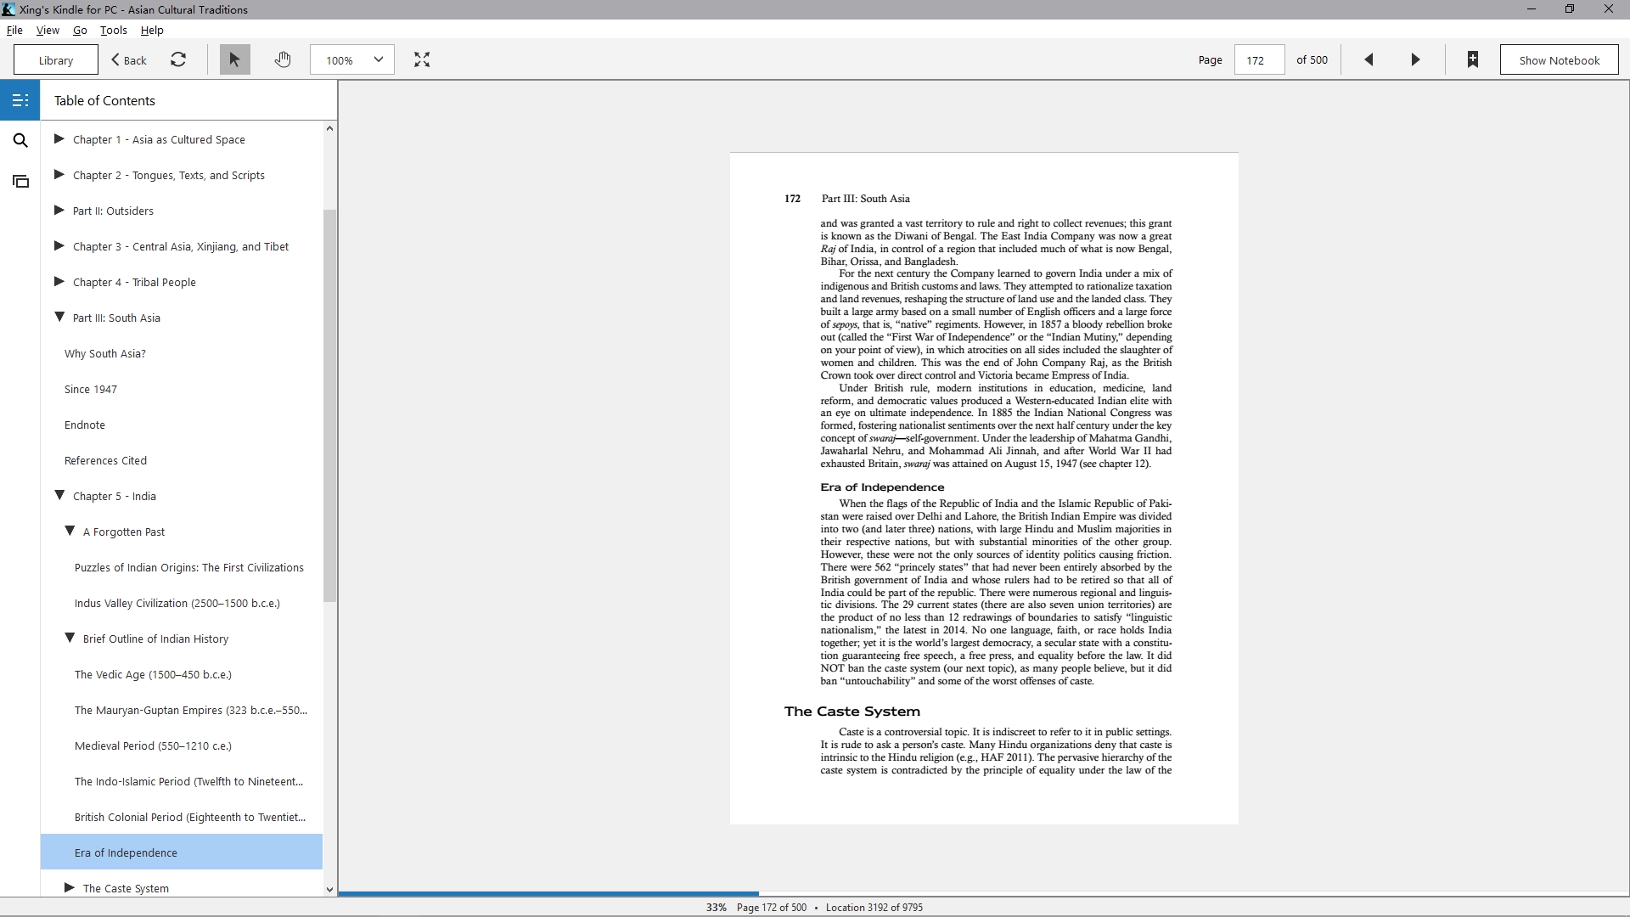Return to the Library
1630x917 pixels.
[x=56, y=59]
